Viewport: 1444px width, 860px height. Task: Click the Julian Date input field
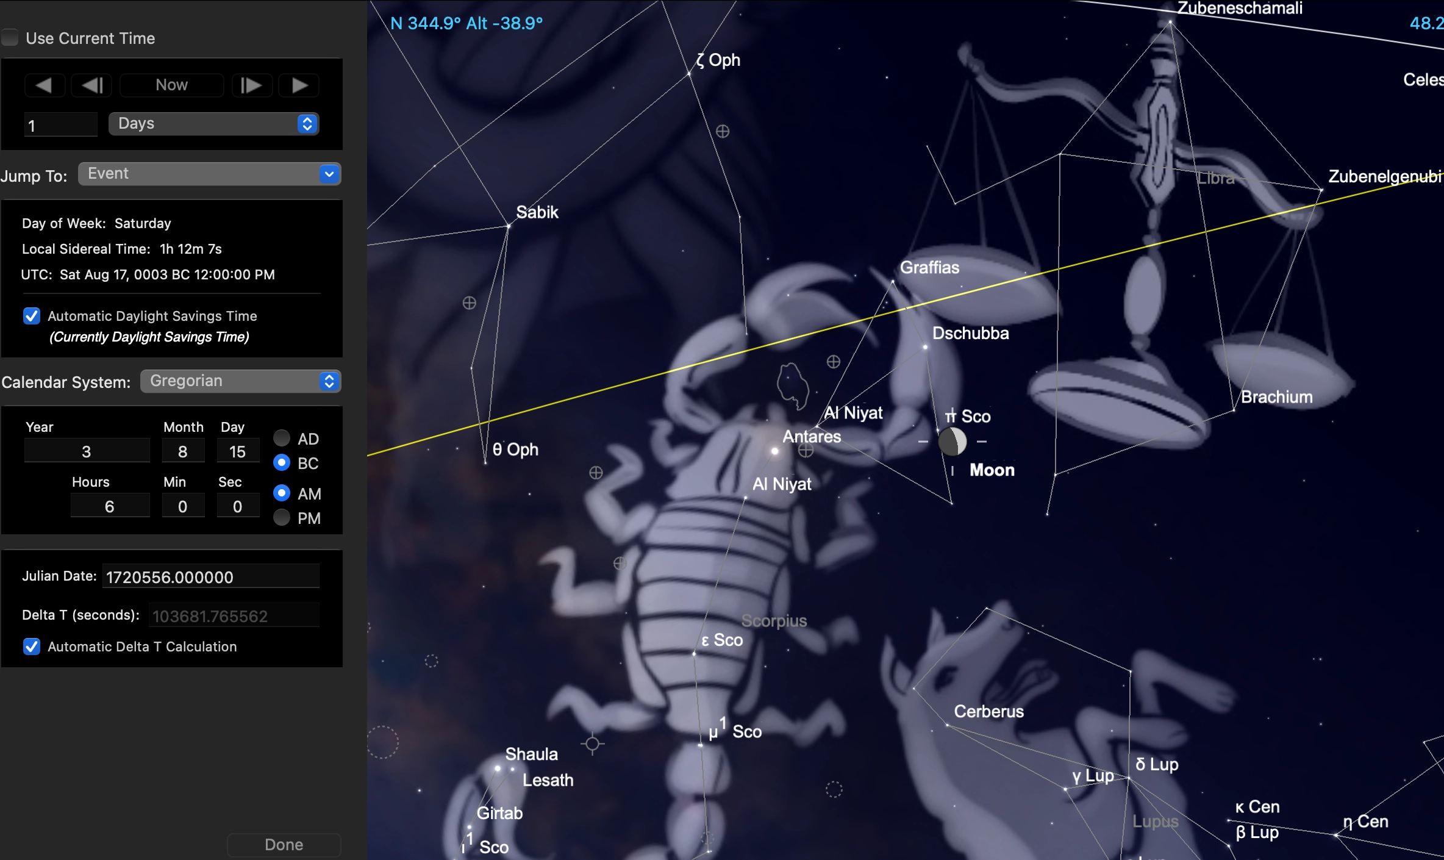tap(210, 577)
